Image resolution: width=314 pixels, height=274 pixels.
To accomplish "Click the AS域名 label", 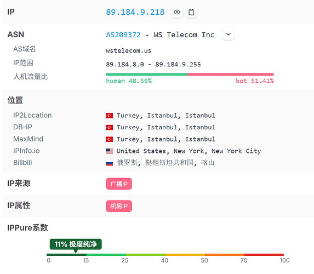I will (25, 49).
